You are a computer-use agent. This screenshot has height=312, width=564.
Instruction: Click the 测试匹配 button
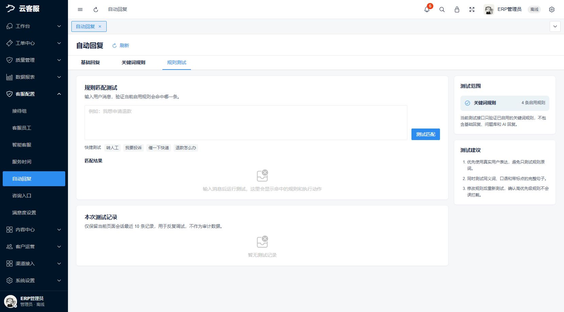click(426, 134)
